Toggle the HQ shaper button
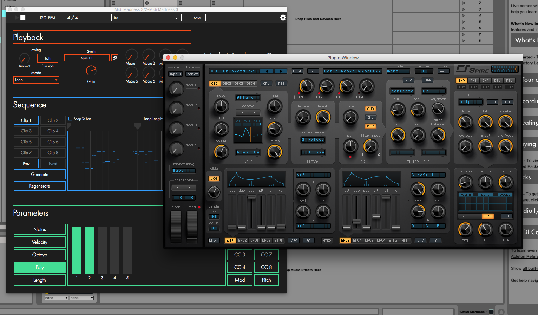 click(x=507, y=102)
